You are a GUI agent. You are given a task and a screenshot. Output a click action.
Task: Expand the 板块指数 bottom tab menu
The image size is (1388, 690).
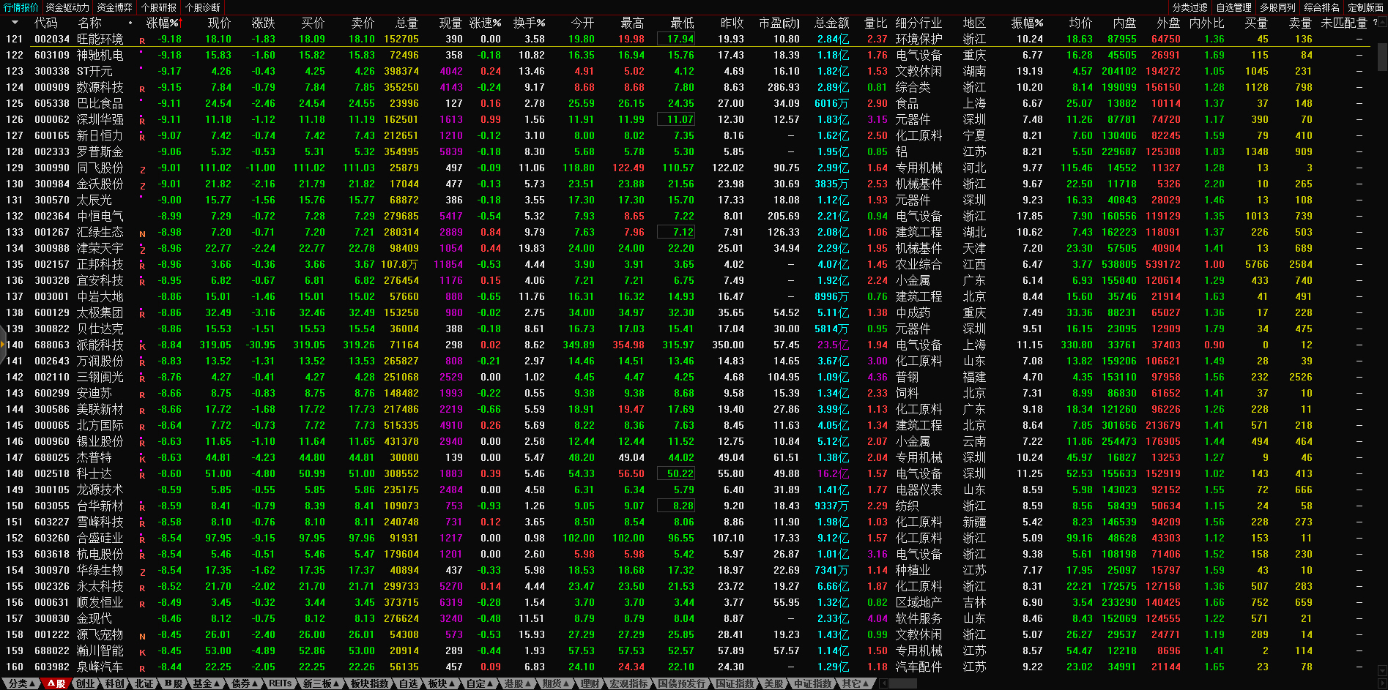[368, 683]
